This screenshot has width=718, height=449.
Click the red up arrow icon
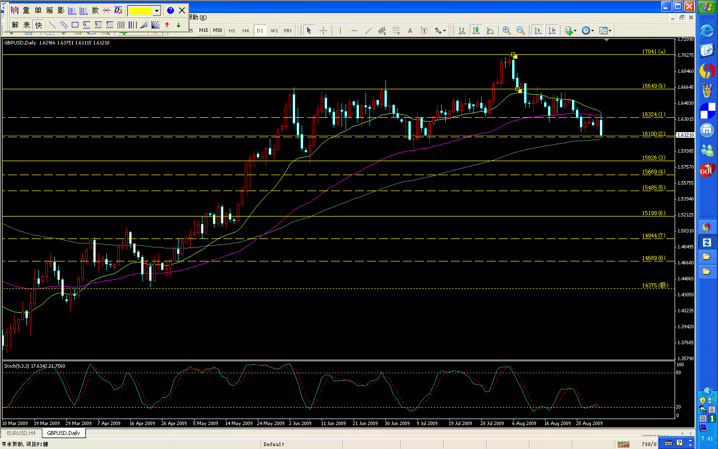point(167,25)
